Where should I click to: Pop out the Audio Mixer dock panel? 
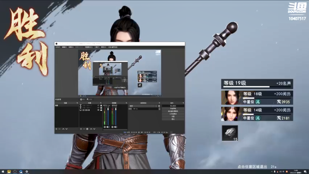pos(126,103)
